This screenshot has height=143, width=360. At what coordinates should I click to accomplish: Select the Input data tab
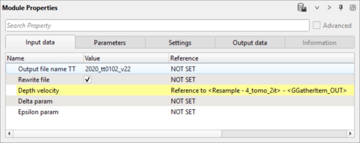coord(40,42)
